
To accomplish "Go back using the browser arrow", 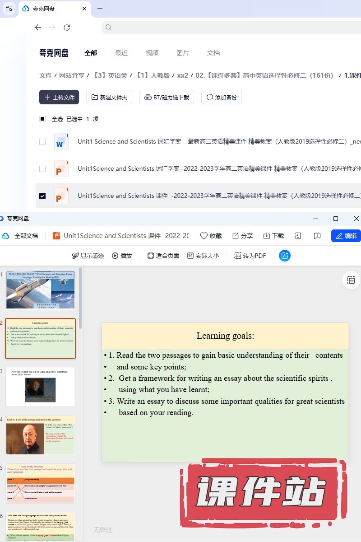I will [x=38, y=28].
